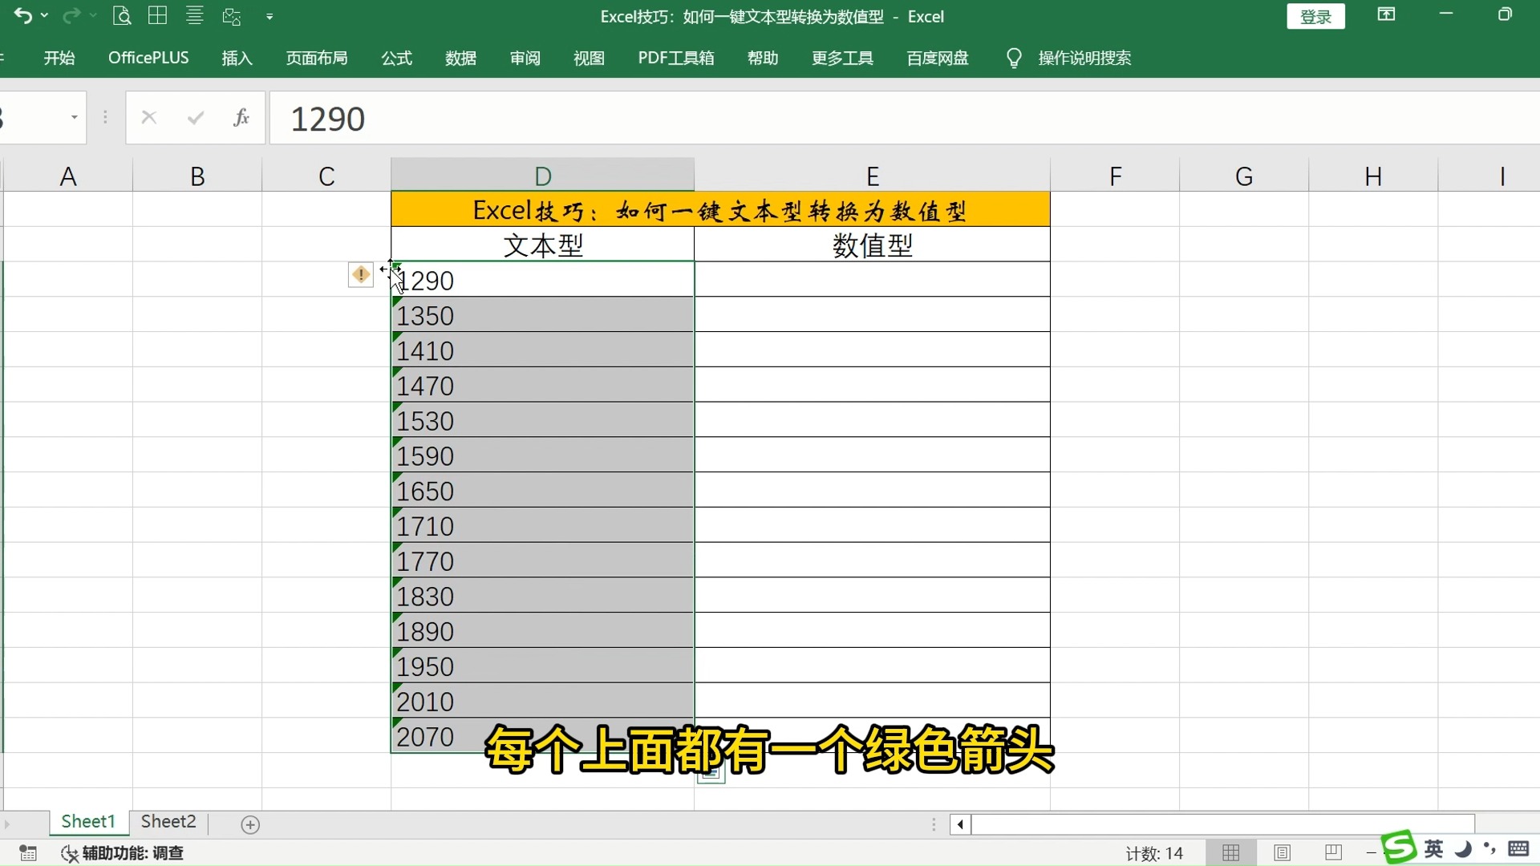The image size is (1540, 866).
Task: Toggle the 英 input language indicator
Action: pyautogui.click(x=1434, y=848)
